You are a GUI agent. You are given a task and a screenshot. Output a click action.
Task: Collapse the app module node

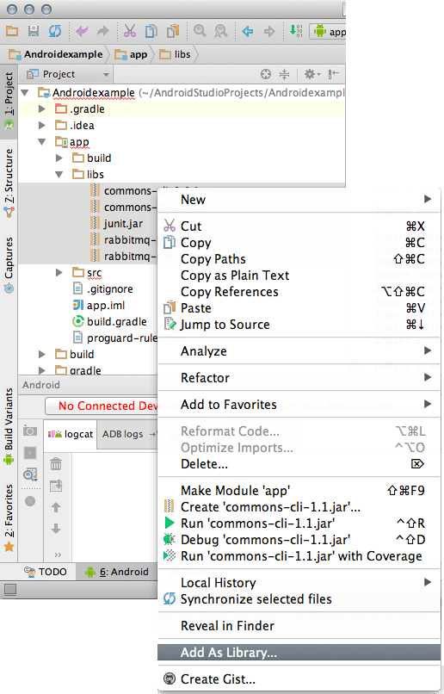(x=42, y=141)
